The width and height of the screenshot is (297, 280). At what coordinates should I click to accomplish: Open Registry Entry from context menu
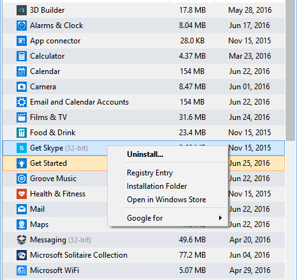click(150, 173)
